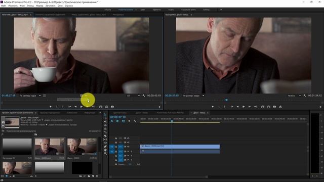Select Джон - 00032.mp4 video clip on V1
The image size is (324, 182).
(x=180, y=147)
